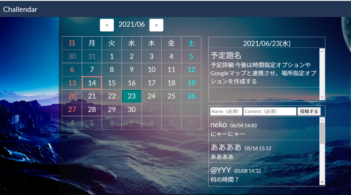Select date 10 in second row

point(152,70)
